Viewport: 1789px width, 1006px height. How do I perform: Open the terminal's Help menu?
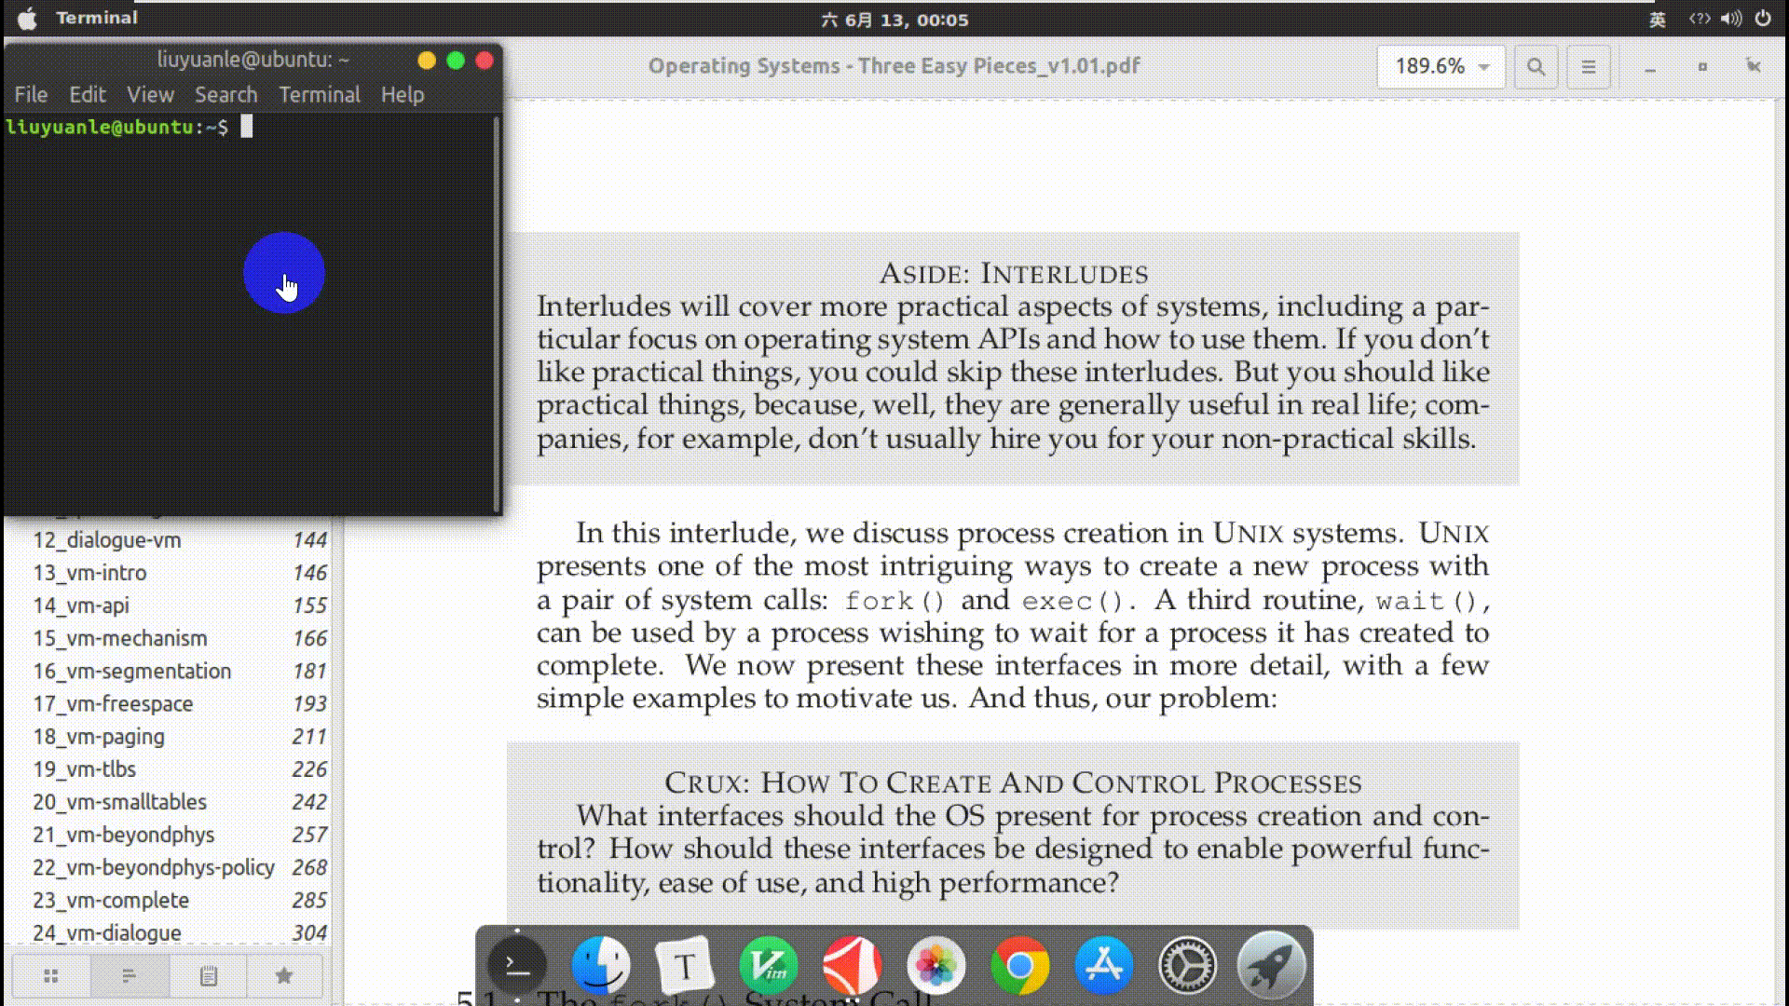(x=402, y=95)
